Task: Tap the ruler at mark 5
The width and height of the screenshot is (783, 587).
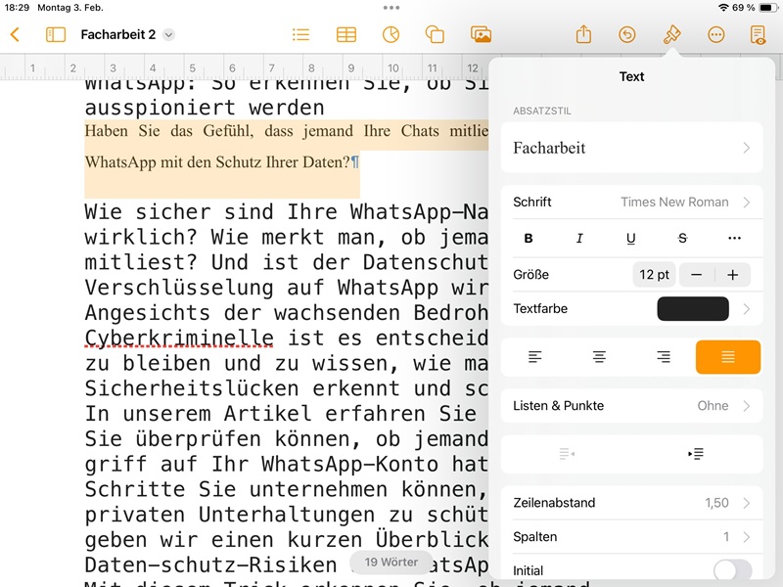Action: tap(192, 68)
